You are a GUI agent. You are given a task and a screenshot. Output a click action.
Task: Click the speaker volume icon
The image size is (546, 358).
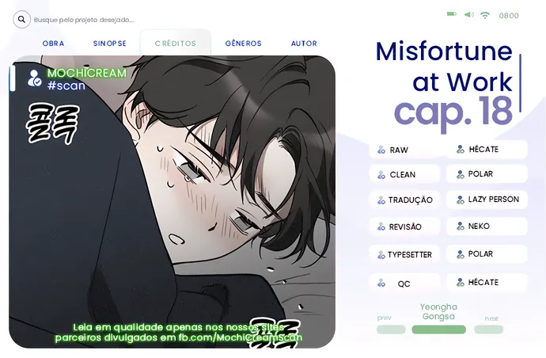click(x=468, y=14)
